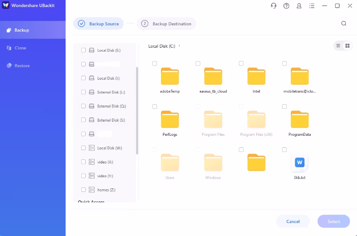Select the 0kb.txt file icon
357x236 pixels.
tap(299, 163)
